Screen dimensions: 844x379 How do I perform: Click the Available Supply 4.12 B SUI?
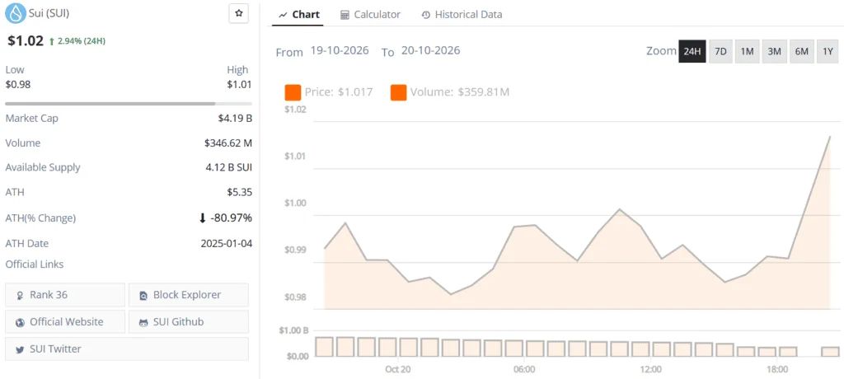coord(229,167)
